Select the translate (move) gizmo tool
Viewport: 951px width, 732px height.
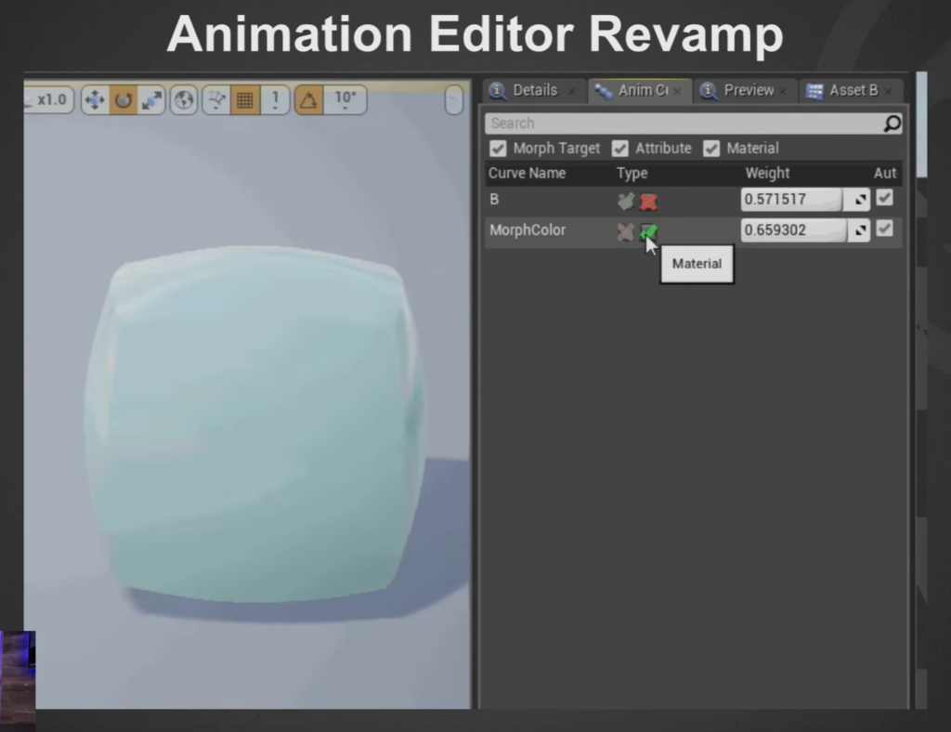click(x=96, y=99)
